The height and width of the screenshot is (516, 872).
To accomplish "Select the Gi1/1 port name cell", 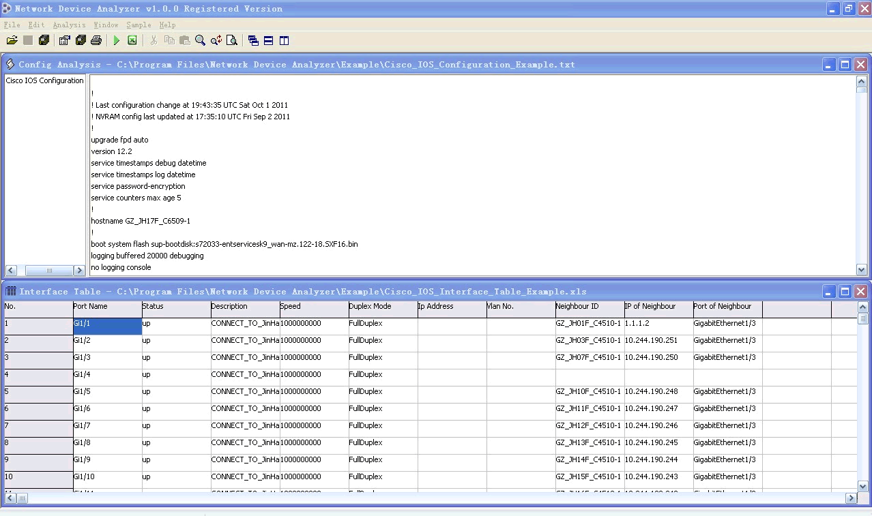I will click(x=108, y=327).
